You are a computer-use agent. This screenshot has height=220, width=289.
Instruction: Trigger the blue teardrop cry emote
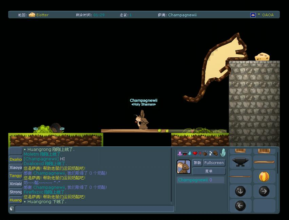pos(190,153)
